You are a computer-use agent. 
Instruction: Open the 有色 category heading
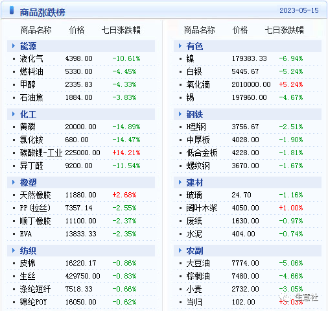pos(194,46)
